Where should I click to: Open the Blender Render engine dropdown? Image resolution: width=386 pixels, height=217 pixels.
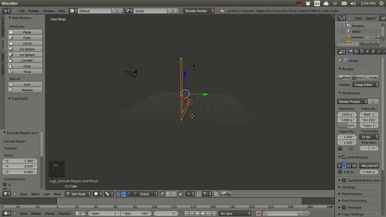click(198, 11)
